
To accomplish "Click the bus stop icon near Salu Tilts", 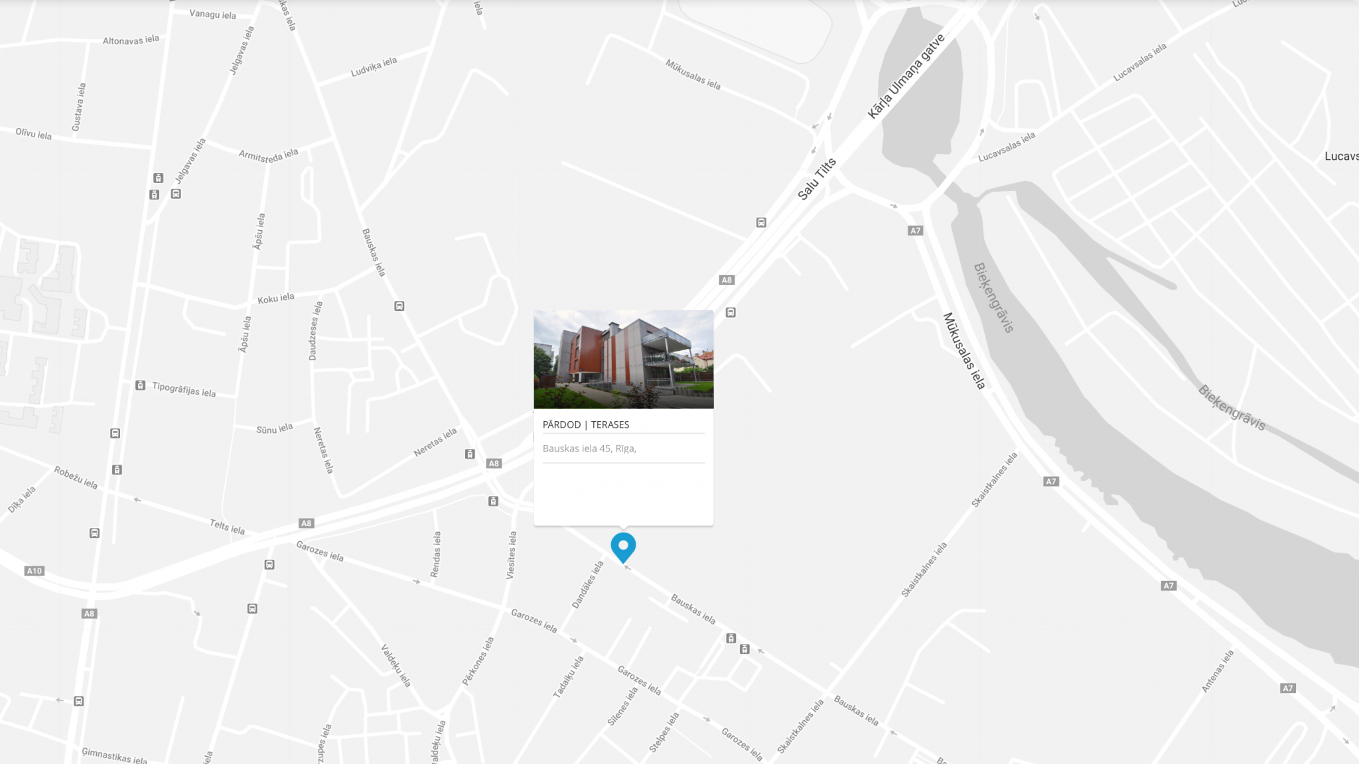I will point(761,223).
